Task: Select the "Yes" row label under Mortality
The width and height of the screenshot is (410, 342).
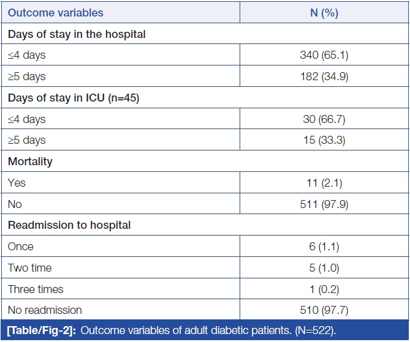Action: click(17, 183)
